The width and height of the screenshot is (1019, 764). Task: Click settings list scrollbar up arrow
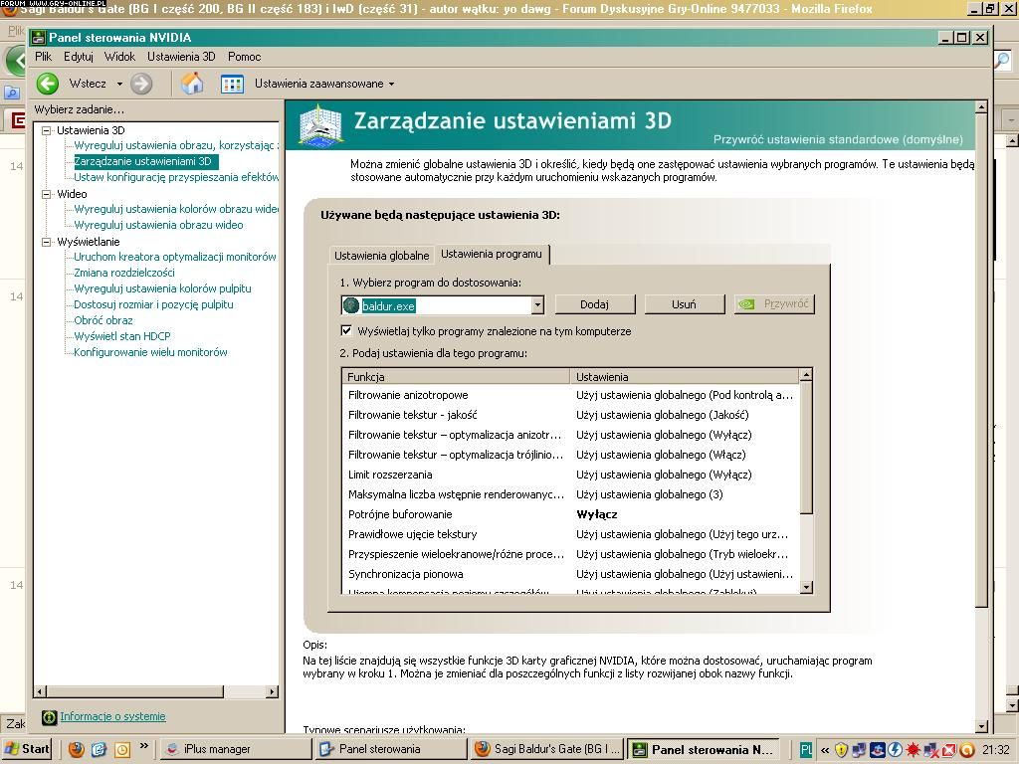806,375
